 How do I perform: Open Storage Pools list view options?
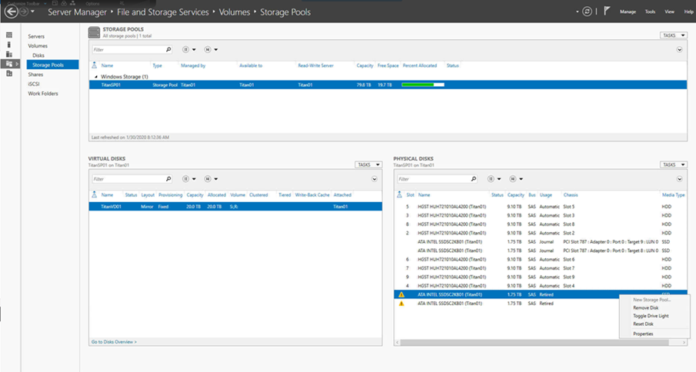point(188,50)
